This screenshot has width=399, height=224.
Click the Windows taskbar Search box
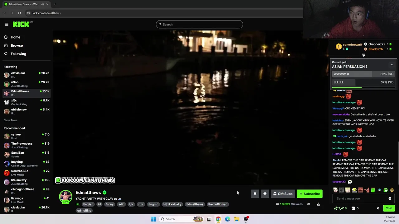[x=181, y=219]
